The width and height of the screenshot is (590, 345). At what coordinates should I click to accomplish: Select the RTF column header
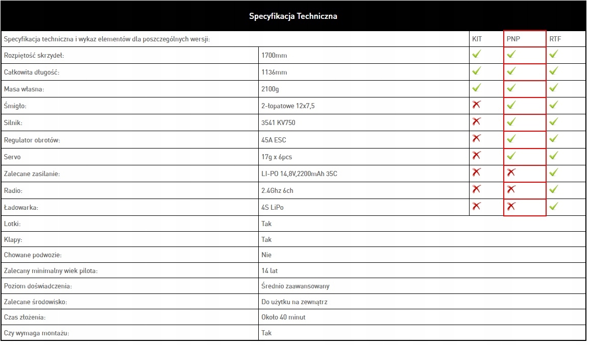(x=555, y=39)
